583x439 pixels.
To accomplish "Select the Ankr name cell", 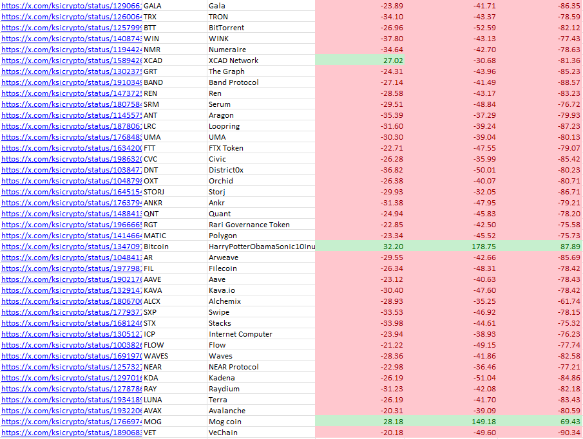I will [x=261, y=203].
